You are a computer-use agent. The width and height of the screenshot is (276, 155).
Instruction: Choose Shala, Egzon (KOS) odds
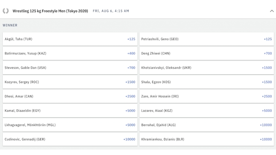click(x=207, y=82)
